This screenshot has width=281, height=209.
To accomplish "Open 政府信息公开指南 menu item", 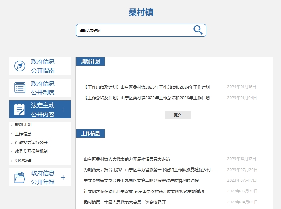I will pyautogui.click(x=40, y=66).
